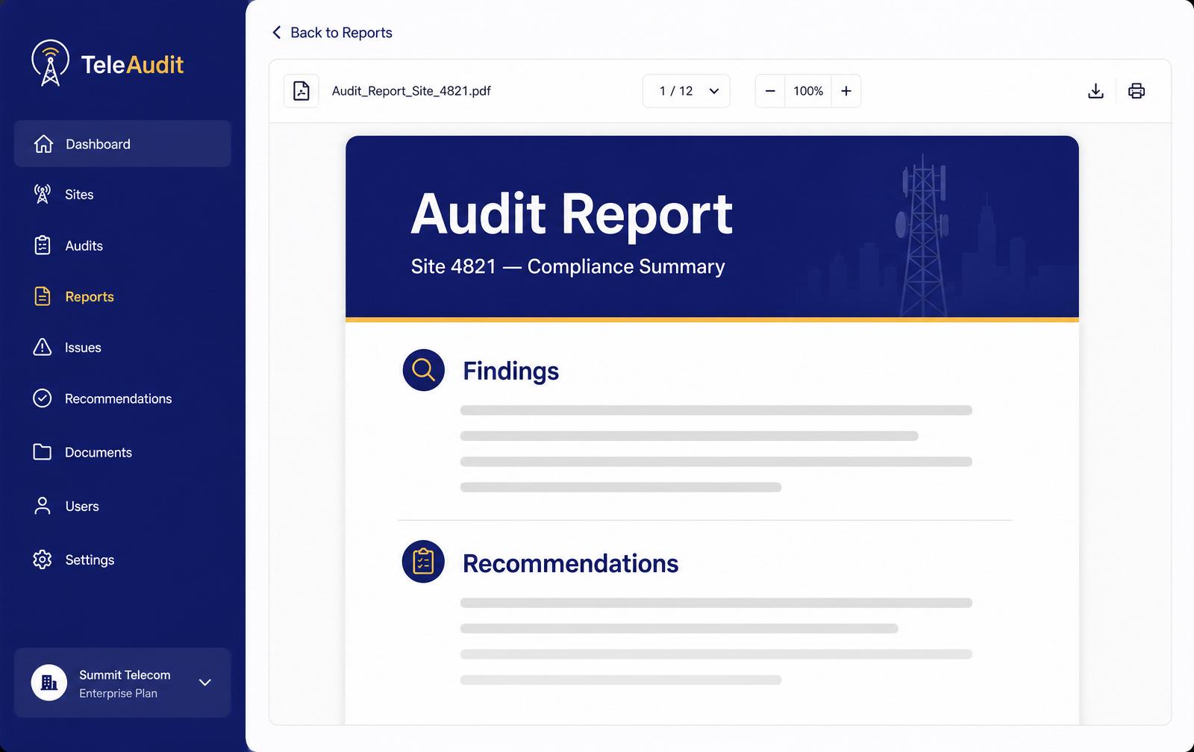Viewport: 1194px width, 752px height.
Task: Zoom out with the minus button
Action: (770, 91)
